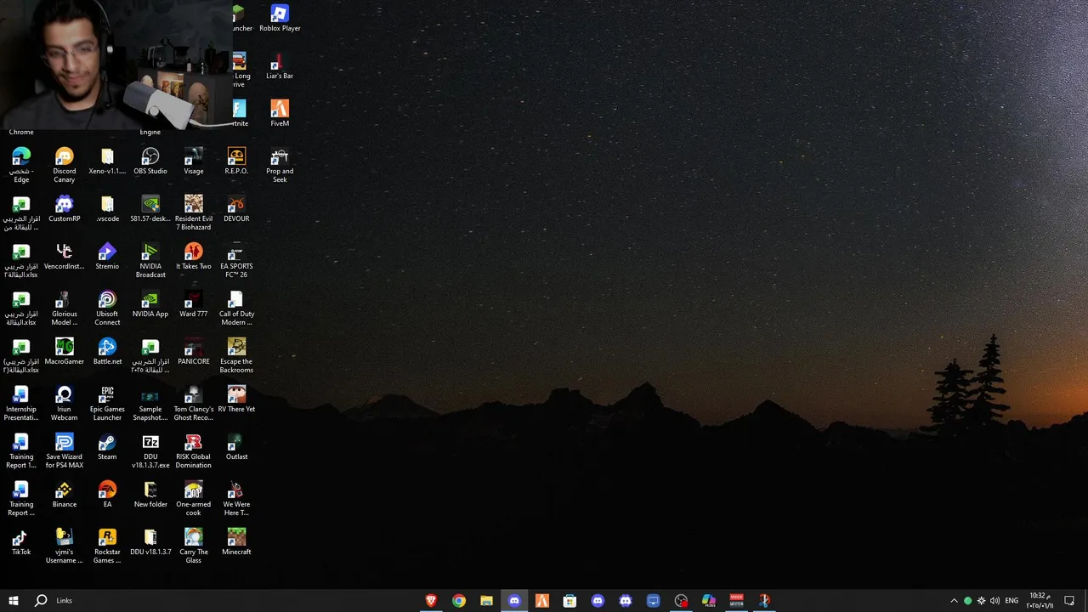Screen dimensions: 1088x612
Task: Select the Carry The Glass icon
Action: 194,546
